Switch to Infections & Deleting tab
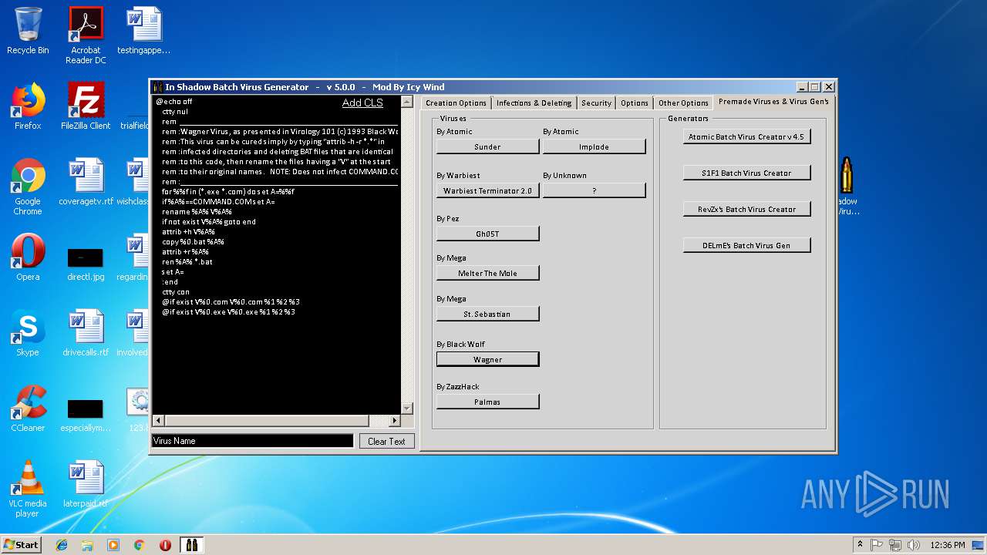The height and width of the screenshot is (555, 987). click(x=534, y=103)
